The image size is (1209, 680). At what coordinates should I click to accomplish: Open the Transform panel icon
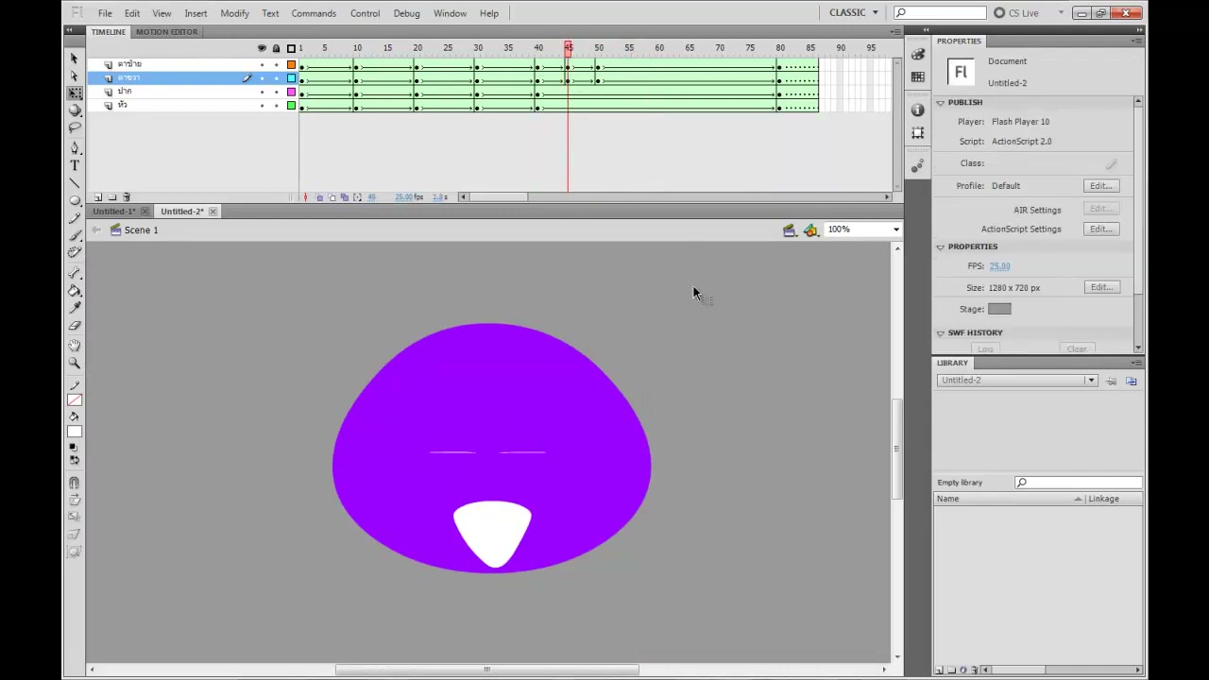click(917, 133)
